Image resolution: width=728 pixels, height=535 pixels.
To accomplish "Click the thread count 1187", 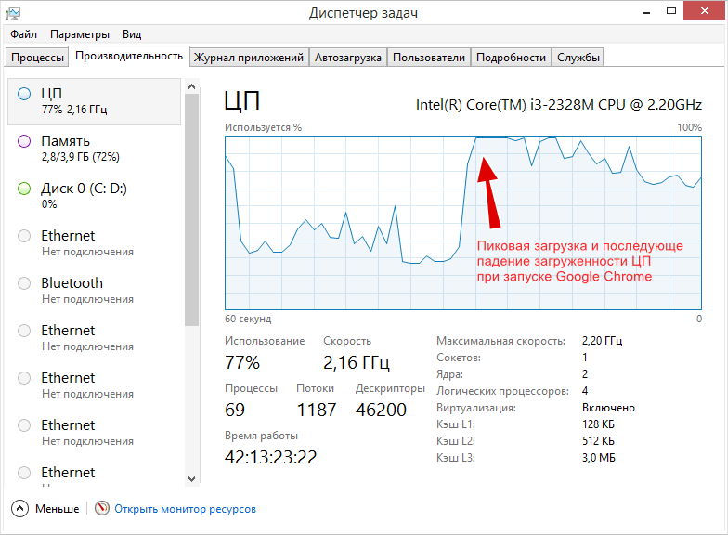I will point(316,410).
